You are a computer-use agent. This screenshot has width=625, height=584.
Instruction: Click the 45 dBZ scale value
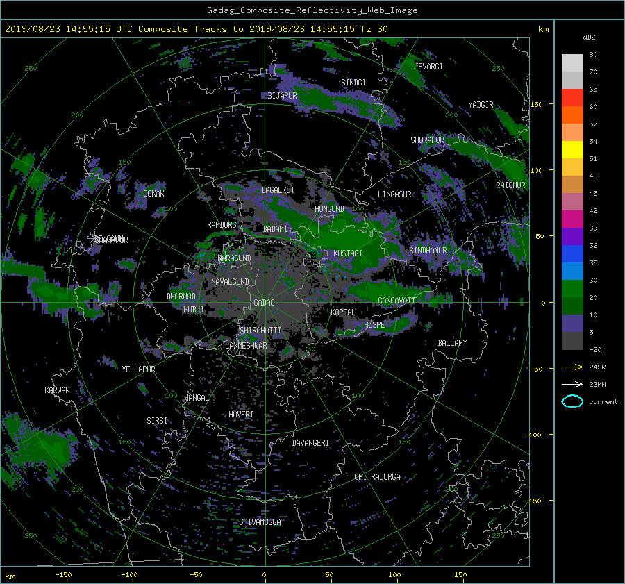[593, 193]
